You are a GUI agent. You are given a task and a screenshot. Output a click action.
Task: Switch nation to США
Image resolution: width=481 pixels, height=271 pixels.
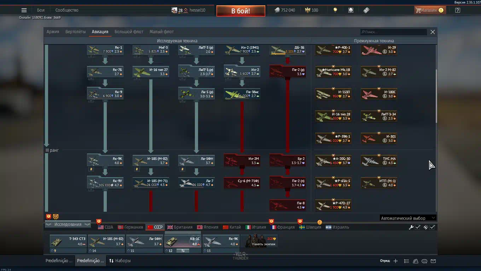click(x=106, y=227)
